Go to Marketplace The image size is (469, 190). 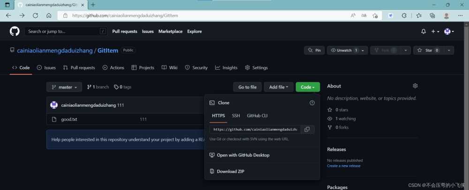tap(171, 31)
